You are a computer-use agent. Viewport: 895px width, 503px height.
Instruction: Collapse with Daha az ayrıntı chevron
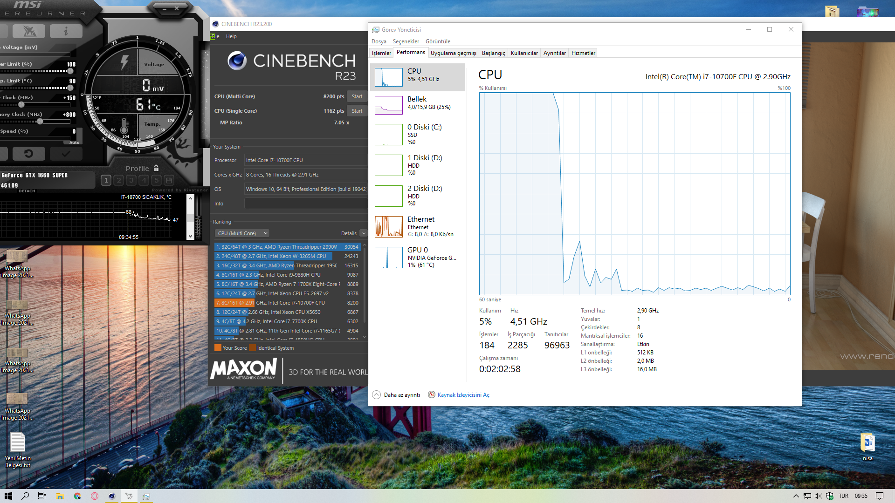tap(376, 395)
